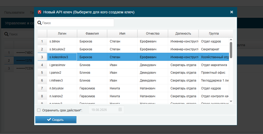Screen dimensions: 263x134
Task: Click row number 5 in user table
Action: [42, 73]
